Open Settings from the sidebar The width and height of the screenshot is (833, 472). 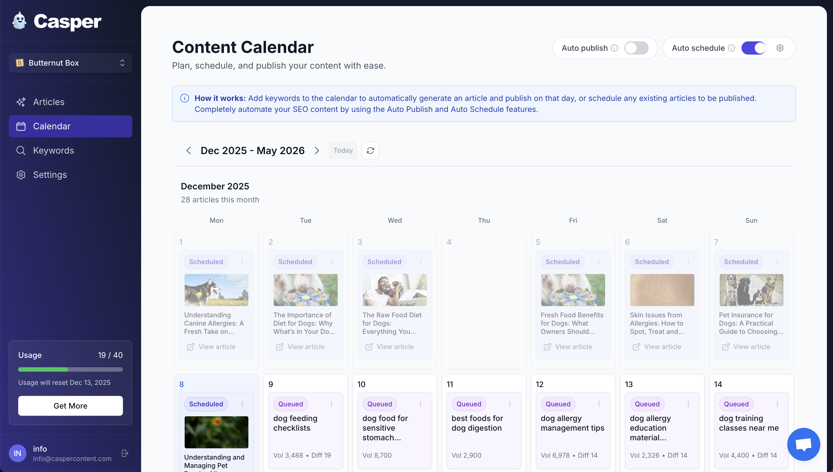50,175
